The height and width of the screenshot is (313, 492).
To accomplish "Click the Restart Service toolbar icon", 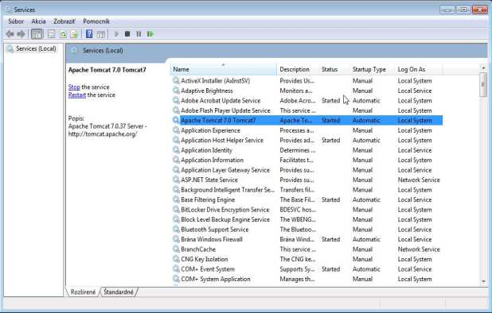I will 150,34.
